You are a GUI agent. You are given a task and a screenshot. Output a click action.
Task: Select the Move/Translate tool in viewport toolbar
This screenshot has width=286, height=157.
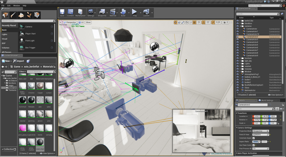(x=175, y=23)
